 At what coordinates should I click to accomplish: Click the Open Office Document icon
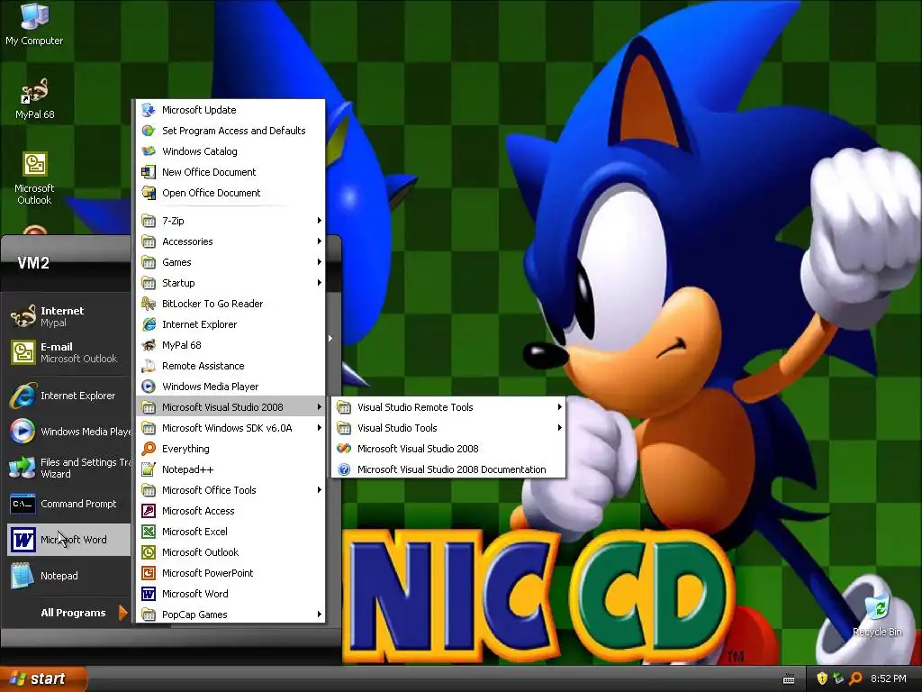pos(149,193)
